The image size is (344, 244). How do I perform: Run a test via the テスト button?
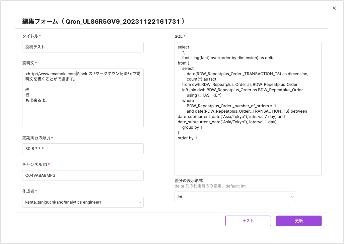coord(248,221)
